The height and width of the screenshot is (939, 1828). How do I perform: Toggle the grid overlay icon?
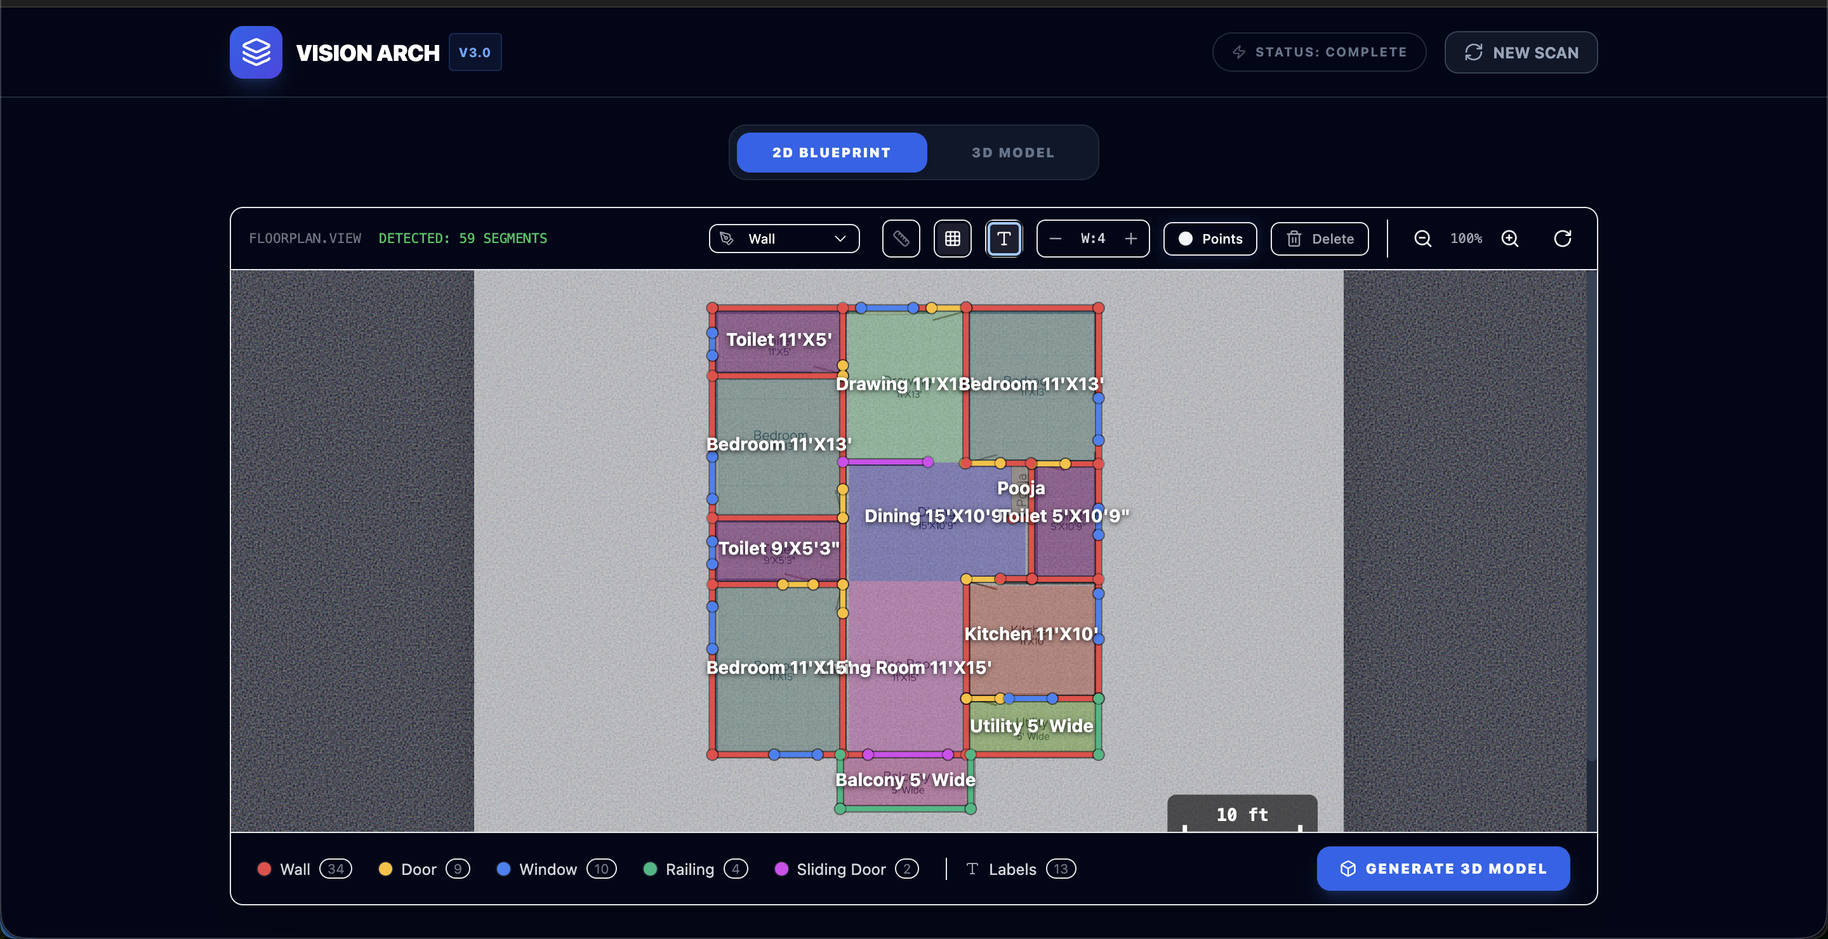click(952, 239)
